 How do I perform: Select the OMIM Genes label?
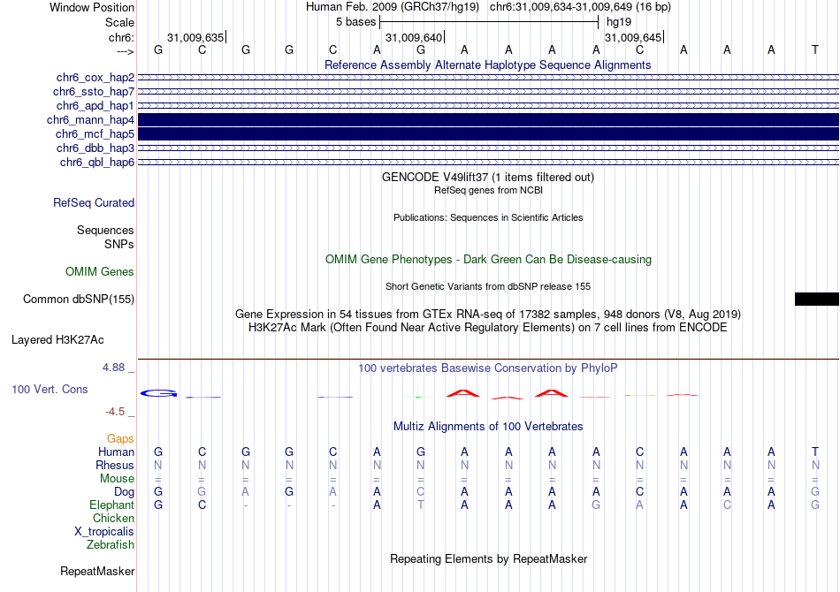[x=100, y=272]
